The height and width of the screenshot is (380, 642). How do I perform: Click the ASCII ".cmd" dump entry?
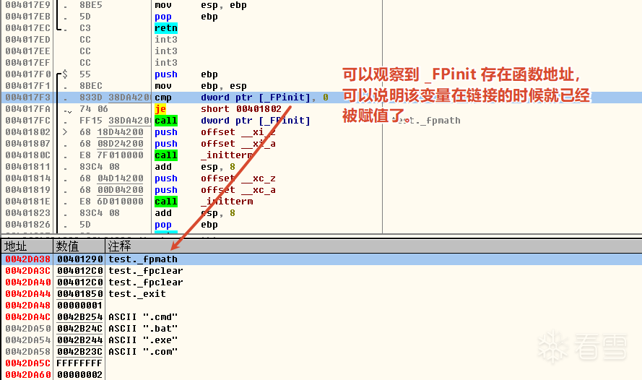[143, 317]
